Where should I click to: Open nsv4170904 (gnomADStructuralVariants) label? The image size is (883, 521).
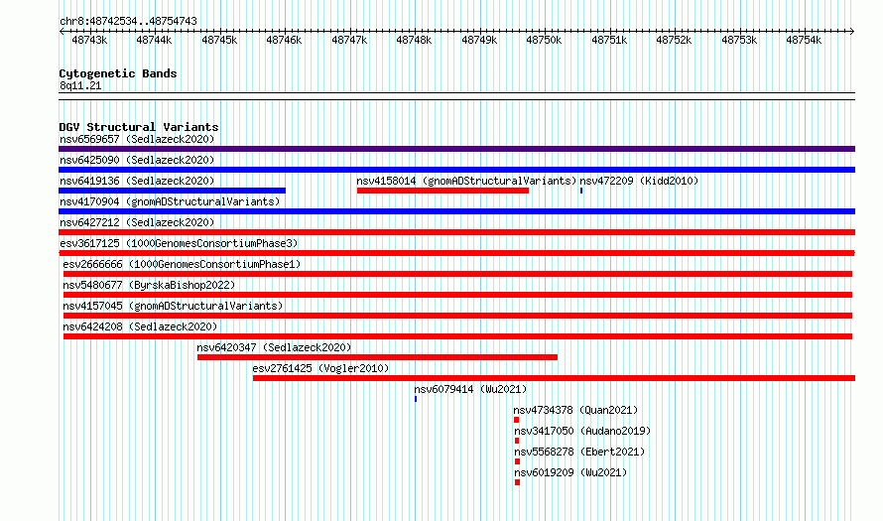click(170, 201)
